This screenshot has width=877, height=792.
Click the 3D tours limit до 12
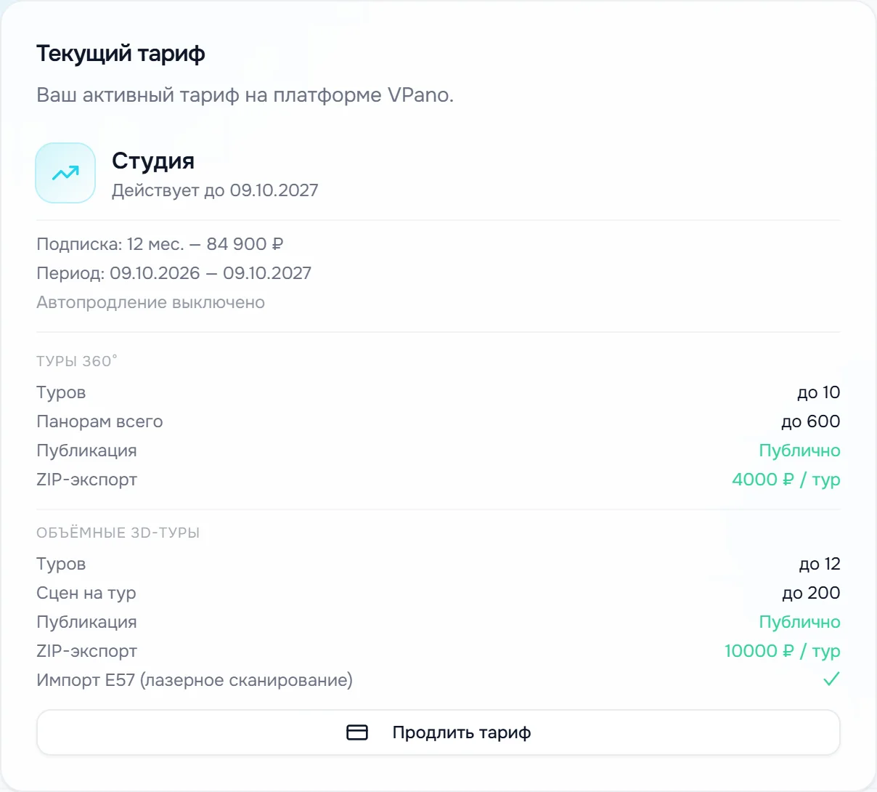click(820, 564)
